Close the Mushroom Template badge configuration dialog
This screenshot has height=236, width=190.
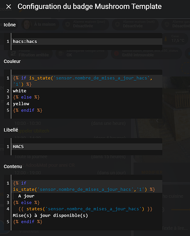(9, 7)
